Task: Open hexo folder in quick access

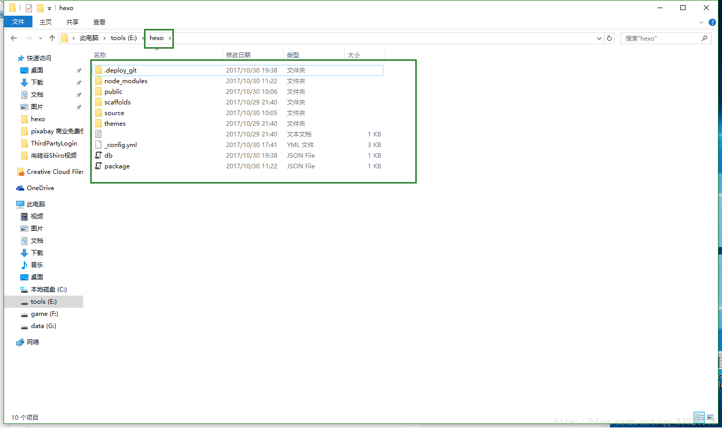Action: [x=38, y=119]
